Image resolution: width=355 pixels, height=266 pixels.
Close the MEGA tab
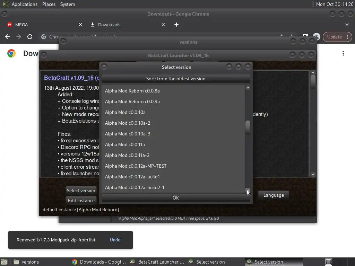tap(80, 25)
